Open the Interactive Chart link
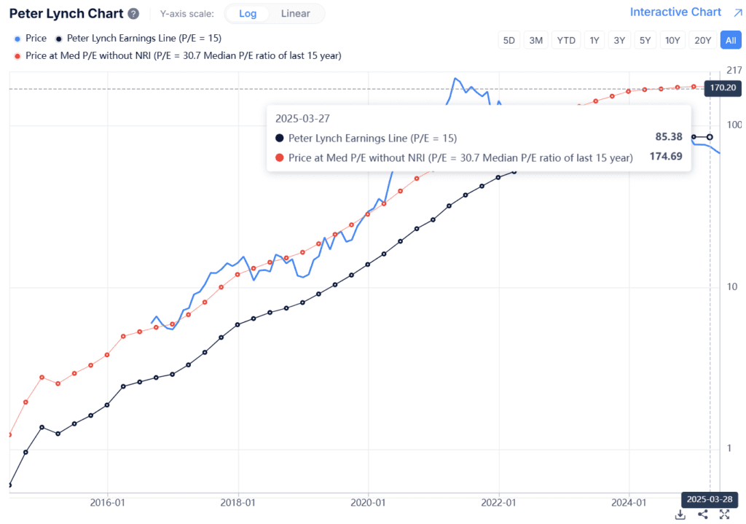The image size is (746, 524). coord(675,12)
